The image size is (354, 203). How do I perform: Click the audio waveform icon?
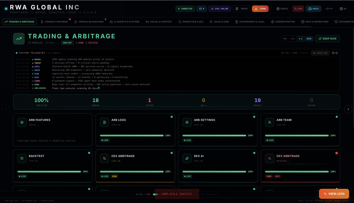tap(335, 53)
